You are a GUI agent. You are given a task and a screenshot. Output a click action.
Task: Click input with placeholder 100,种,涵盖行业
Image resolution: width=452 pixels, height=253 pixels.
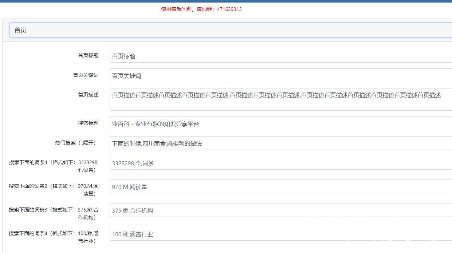click(x=280, y=234)
